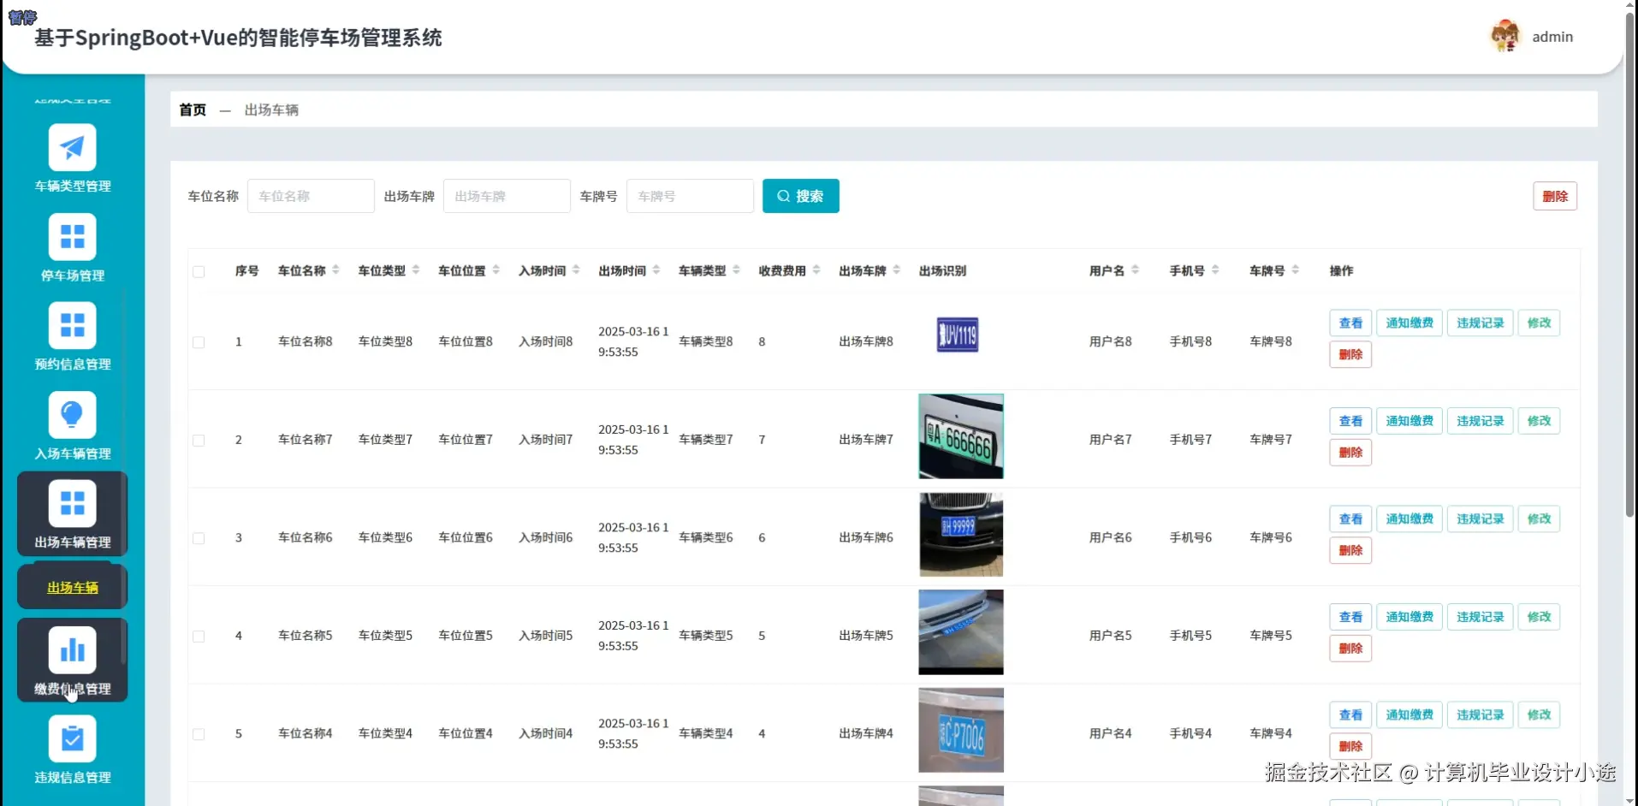1638x806 pixels.
Task: Open the 出场车辆管理 grid icon
Action: [x=72, y=503]
